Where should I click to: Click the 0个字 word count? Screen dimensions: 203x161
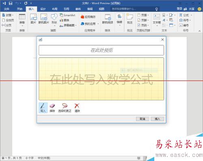click(x=30, y=158)
